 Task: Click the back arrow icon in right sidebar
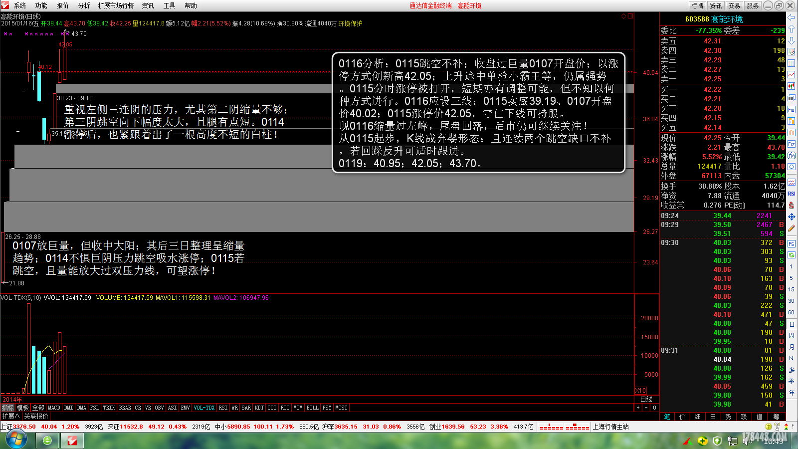792,17
